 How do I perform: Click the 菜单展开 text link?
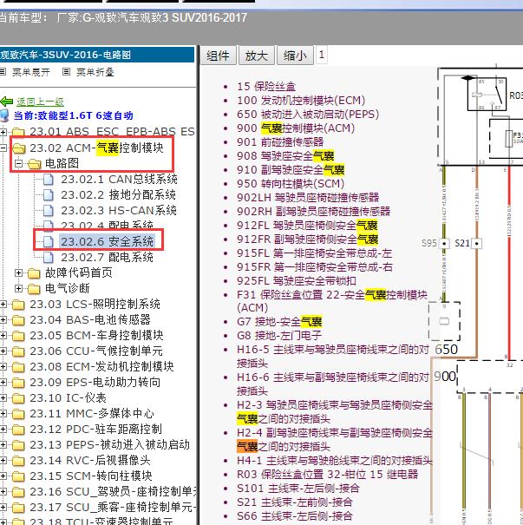click(x=31, y=72)
